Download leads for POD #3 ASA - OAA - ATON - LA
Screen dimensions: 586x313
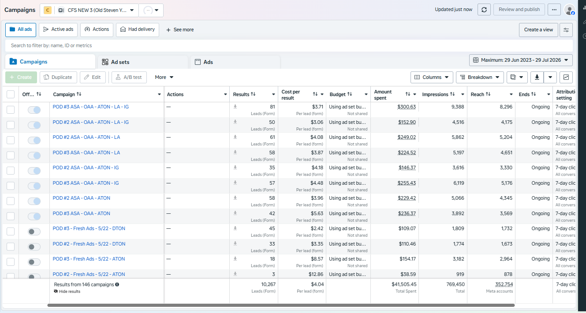[x=235, y=153]
